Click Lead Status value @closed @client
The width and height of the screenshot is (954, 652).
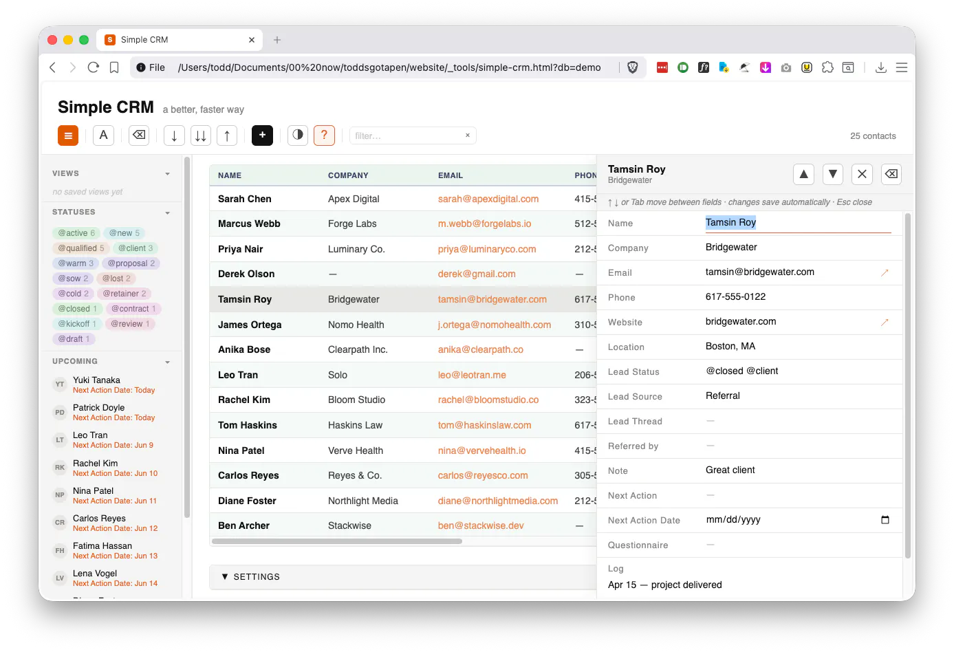742,371
